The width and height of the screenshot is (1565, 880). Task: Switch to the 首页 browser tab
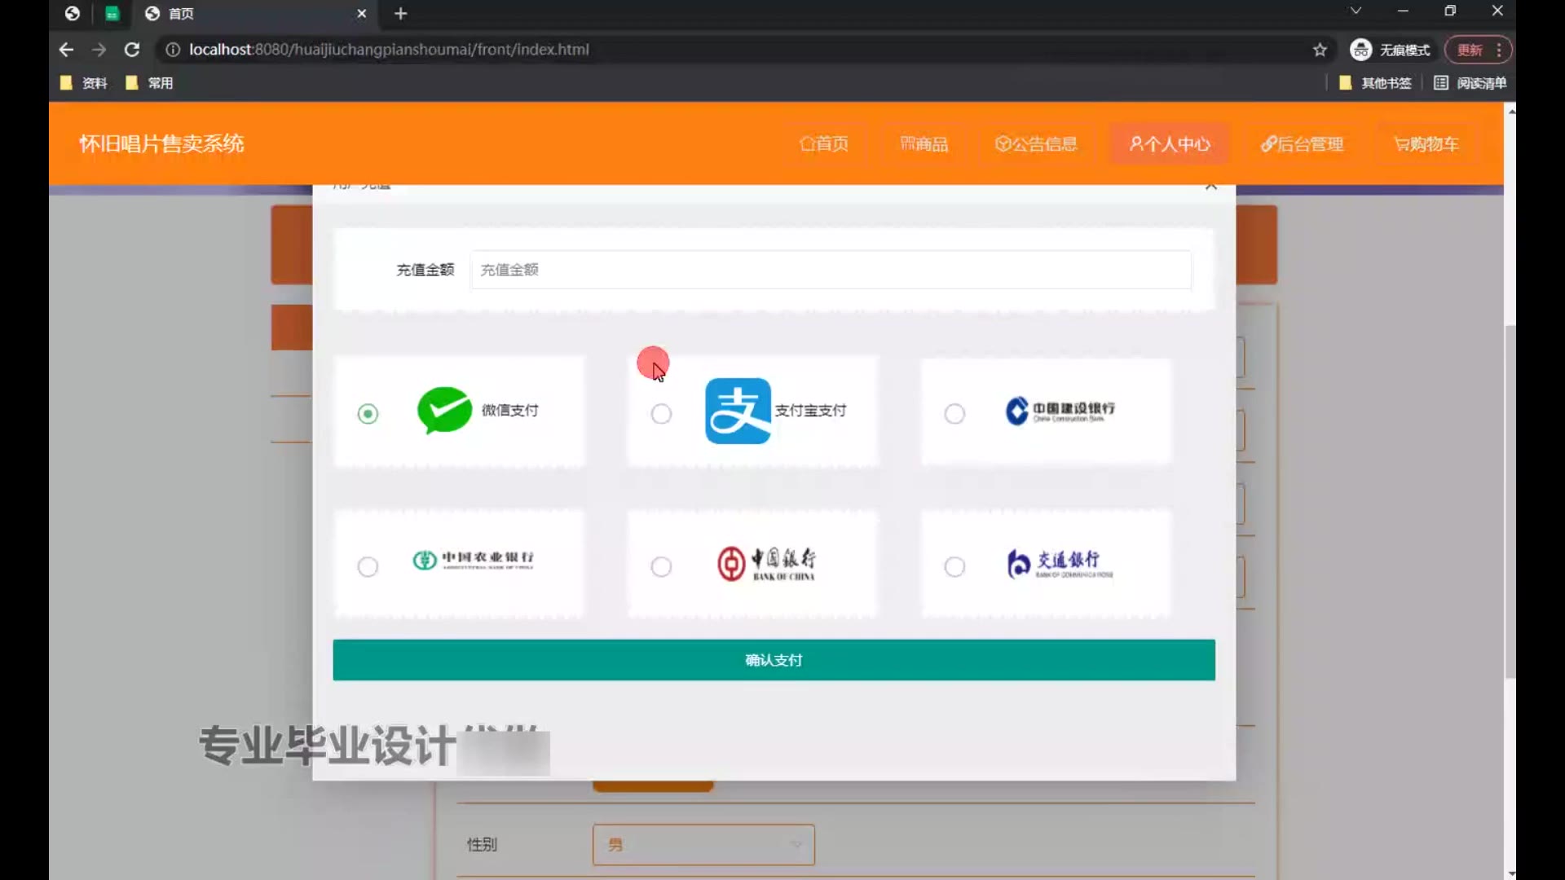click(253, 14)
